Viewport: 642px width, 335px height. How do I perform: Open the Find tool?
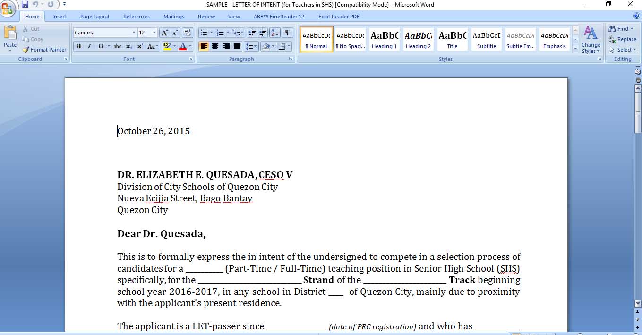point(621,29)
